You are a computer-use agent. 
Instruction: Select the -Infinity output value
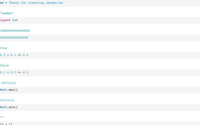coord(8,83)
